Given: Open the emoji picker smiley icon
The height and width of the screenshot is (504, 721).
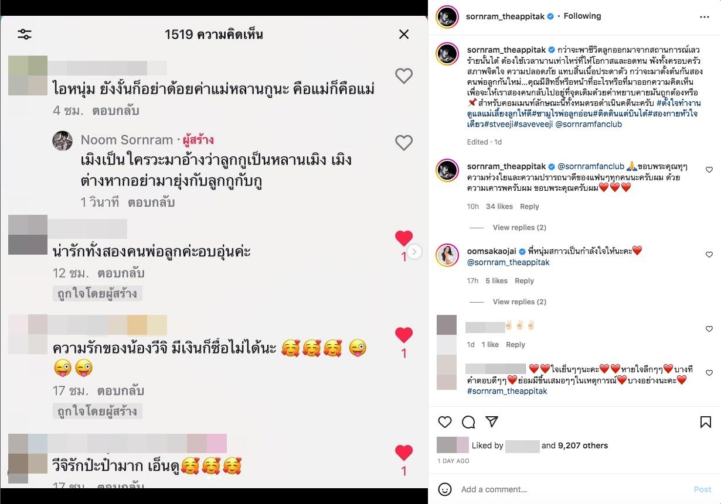Looking at the screenshot, I should 445,489.
